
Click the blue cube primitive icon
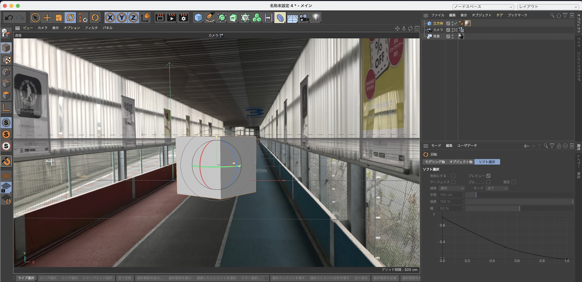click(x=198, y=18)
